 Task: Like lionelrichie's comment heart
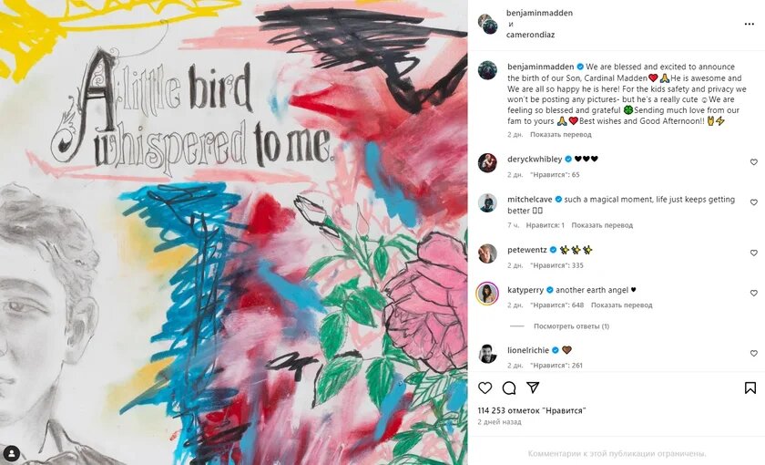tap(754, 353)
